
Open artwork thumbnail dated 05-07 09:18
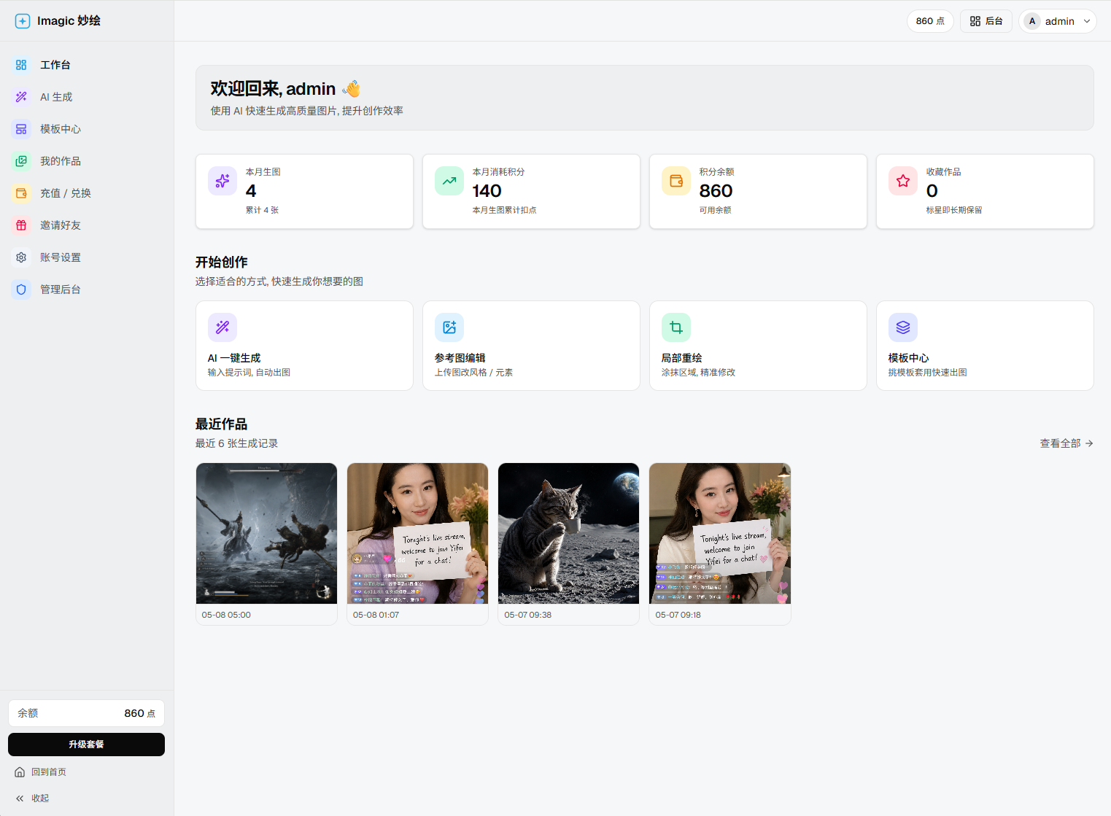(720, 533)
